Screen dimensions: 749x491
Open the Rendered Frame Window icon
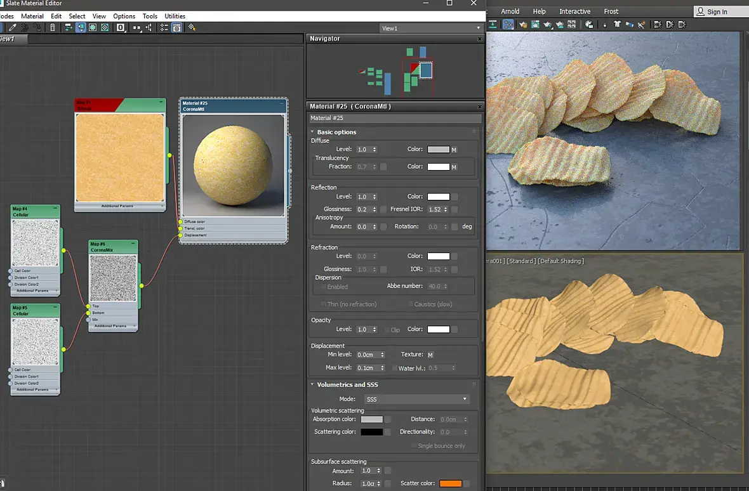[535, 24]
